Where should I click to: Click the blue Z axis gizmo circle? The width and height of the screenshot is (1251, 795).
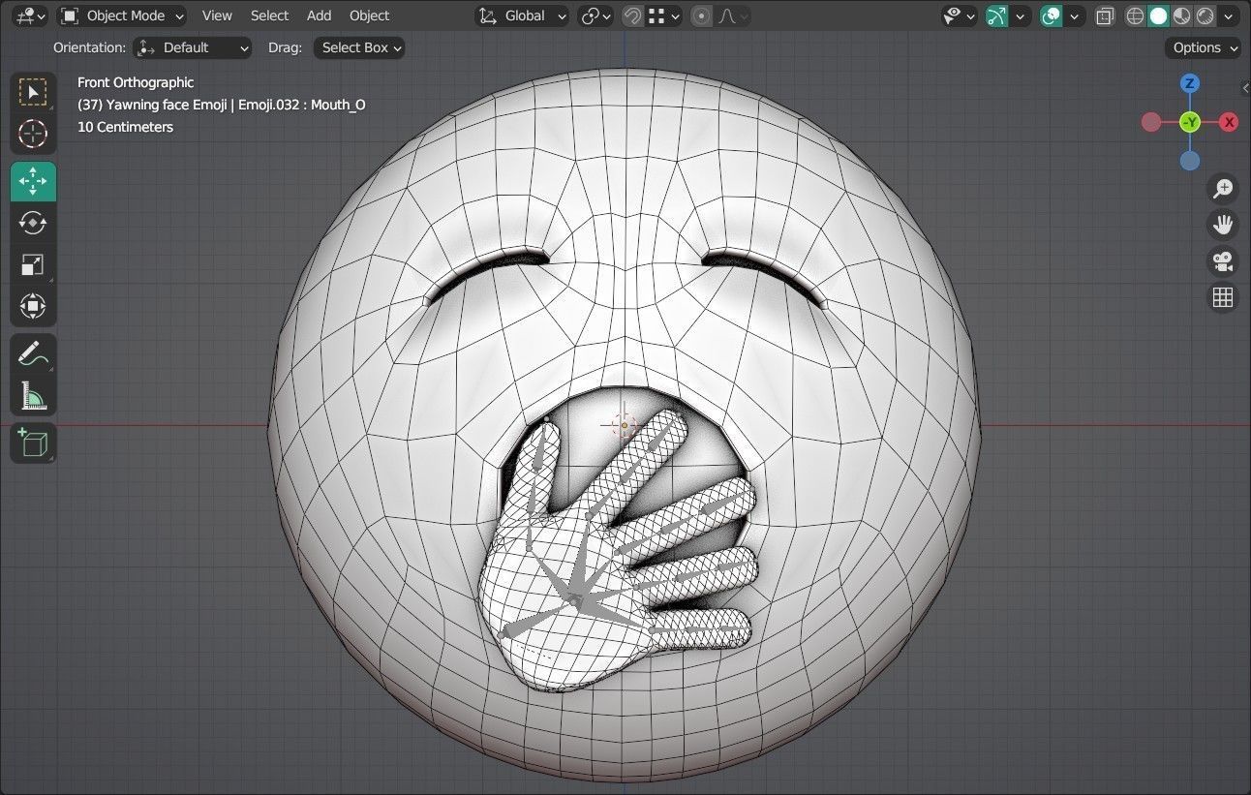pos(1190,83)
